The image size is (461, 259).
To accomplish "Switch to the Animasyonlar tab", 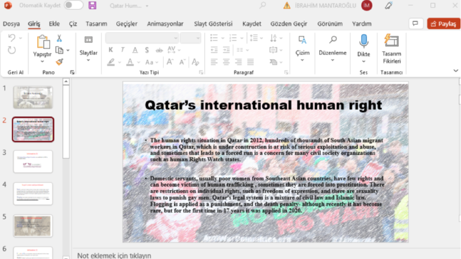I will 165,24.
